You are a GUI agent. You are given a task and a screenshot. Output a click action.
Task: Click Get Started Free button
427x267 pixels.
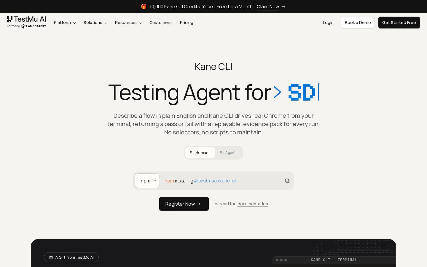399,23
